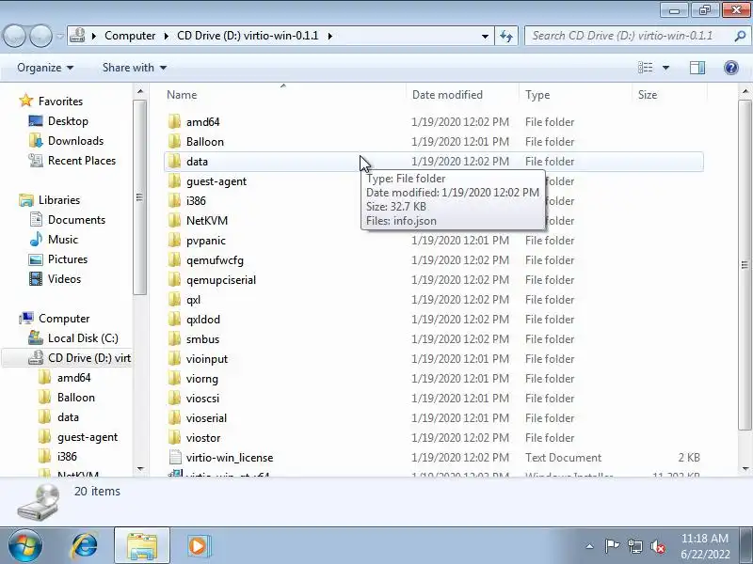753x564 pixels.
Task: Select Local Disk (C:) in navigation pane
Action: [73, 338]
